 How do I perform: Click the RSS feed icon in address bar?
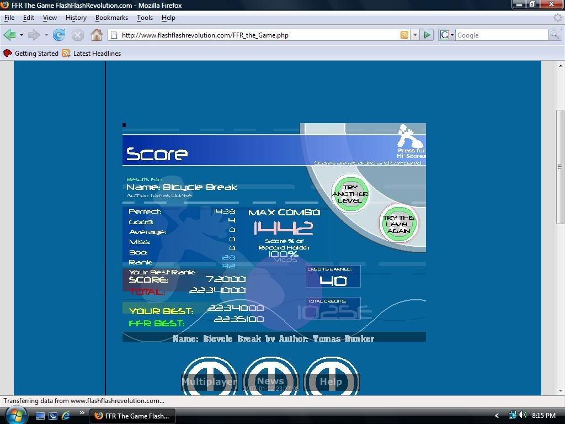[x=404, y=35]
